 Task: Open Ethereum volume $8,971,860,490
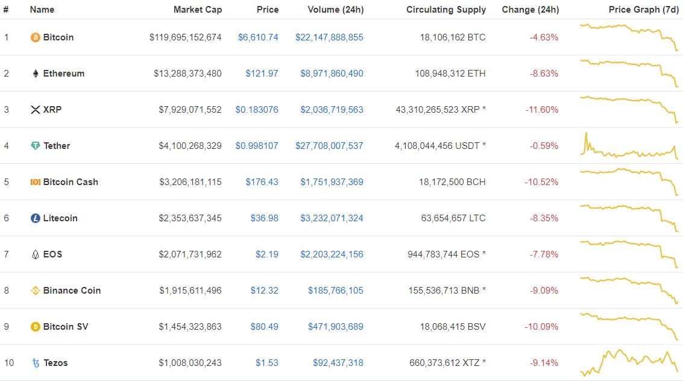coord(332,74)
